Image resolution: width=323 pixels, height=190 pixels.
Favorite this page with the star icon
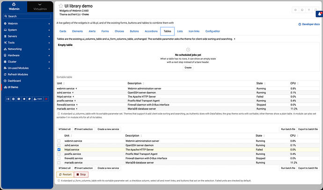click(x=61, y=6)
